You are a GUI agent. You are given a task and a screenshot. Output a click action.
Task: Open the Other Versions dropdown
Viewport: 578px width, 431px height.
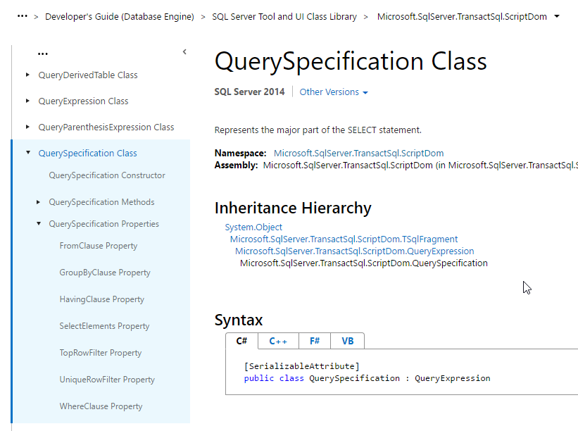point(334,92)
